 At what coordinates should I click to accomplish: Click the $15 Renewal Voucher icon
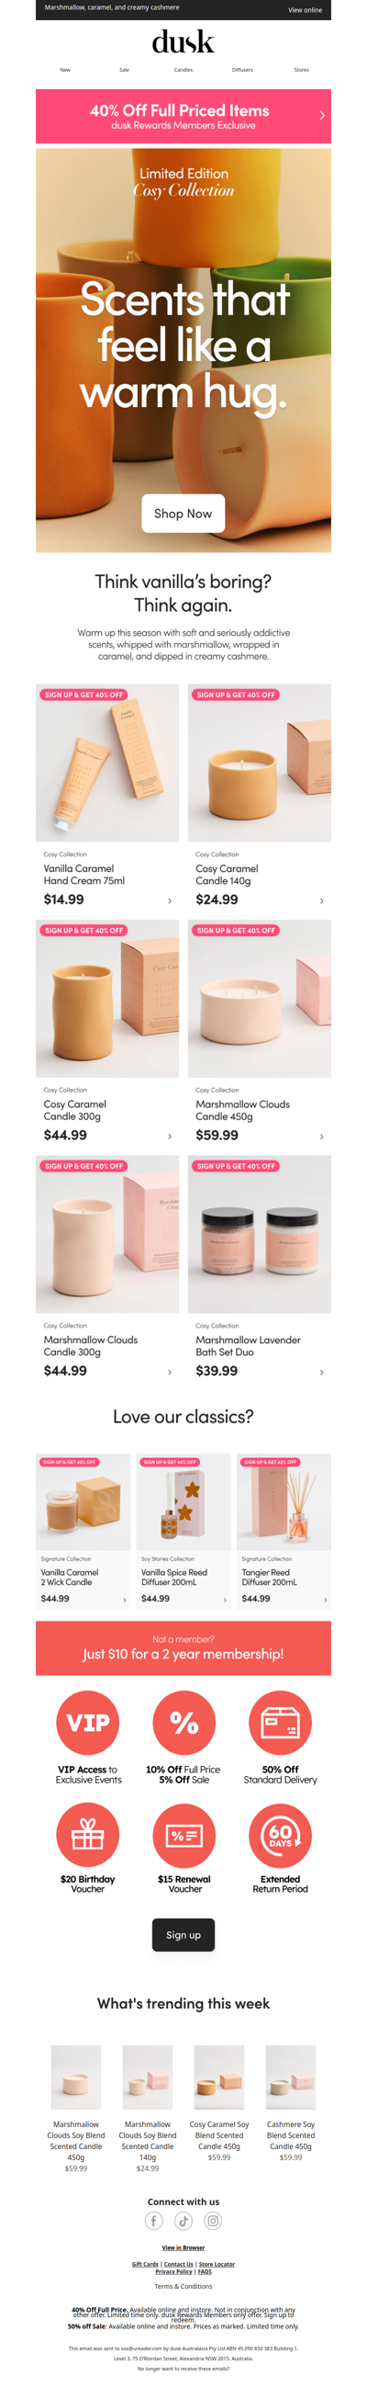click(183, 1836)
